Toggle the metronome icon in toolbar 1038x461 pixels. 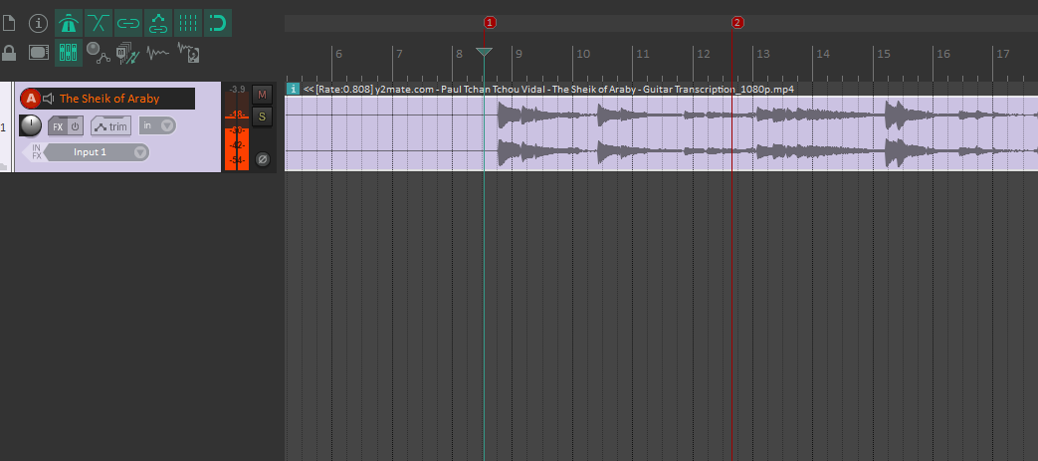[x=69, y=22]
